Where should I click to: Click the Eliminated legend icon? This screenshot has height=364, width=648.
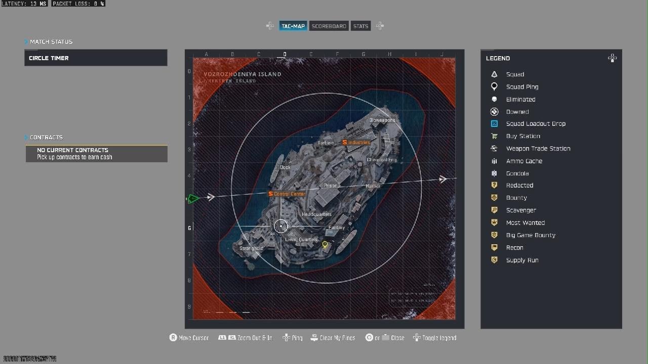(494, 99)
